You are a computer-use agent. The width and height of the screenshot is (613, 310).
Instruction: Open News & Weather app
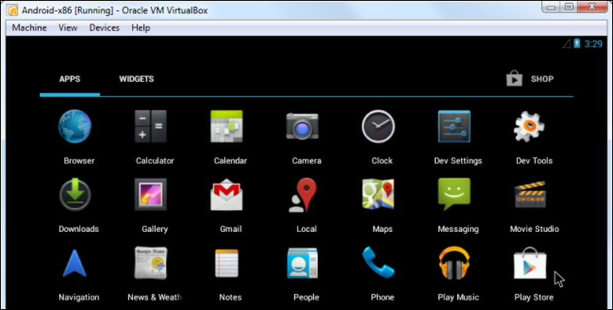(151, 263)
